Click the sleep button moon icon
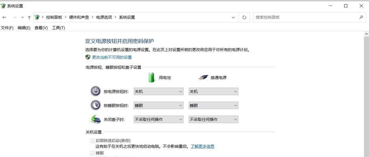369x157 pixels. click(96, 105)
